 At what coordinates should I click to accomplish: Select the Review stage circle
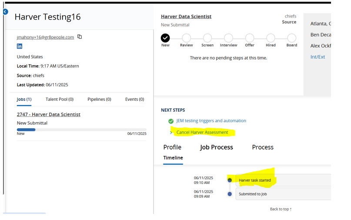click(x=186, y=38)
